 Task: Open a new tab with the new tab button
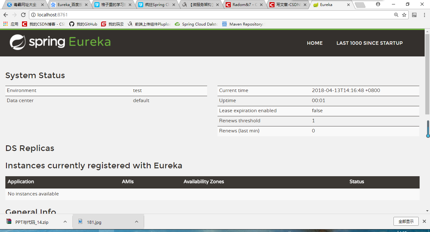(360, 5)
